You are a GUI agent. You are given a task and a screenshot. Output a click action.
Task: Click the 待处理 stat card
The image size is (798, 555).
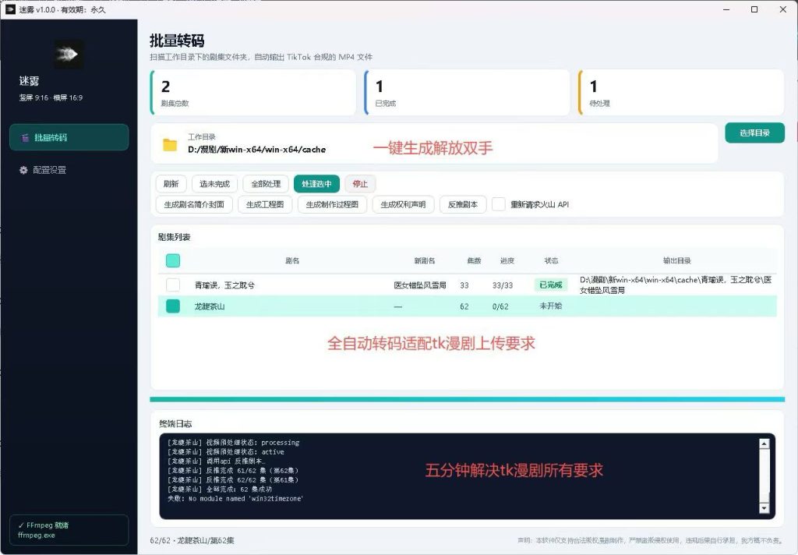[681, 92]
